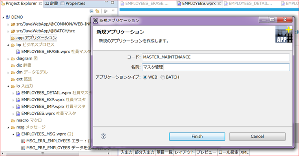Select the app アプリケーション folder
The width and height of the screenshot is (299, 156).
click(34, 38)
